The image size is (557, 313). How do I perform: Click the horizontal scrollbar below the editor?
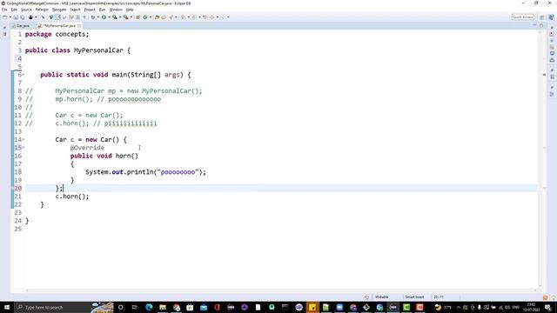point(280,290)
